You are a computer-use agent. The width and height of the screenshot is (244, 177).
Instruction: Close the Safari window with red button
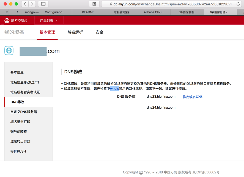point(5,4)
